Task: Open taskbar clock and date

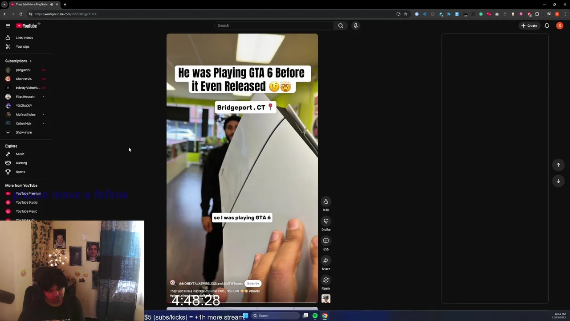Action: pos(559,316)
